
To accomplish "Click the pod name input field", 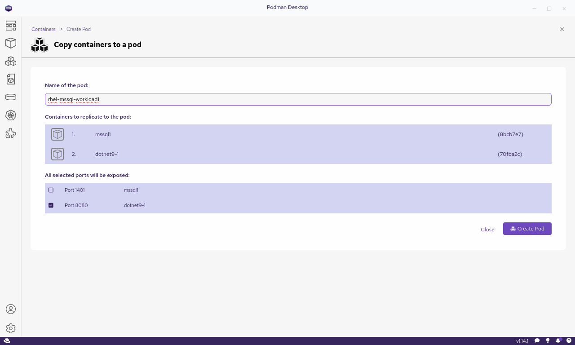I will pos(298,99).
